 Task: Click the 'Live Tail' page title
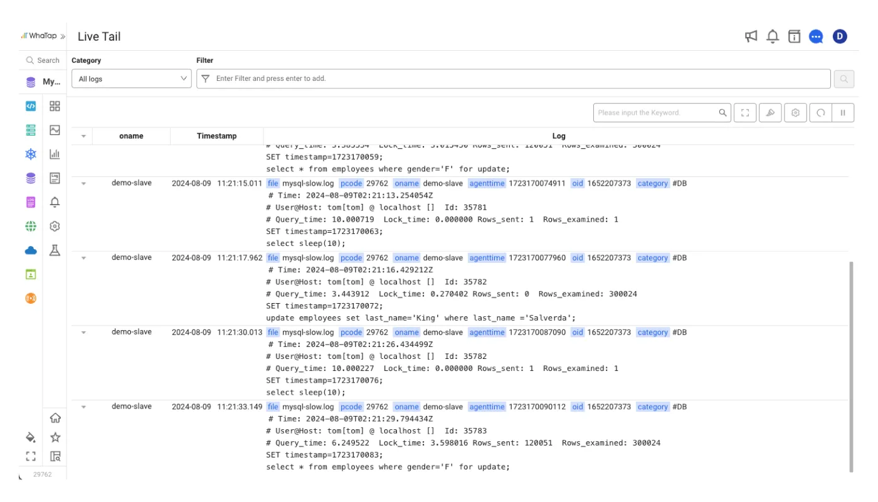click(x=99, y=36)
